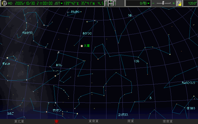This screenshot has width=198, height=124.
Task: Click the zoom out minus icon
Action: point(153,3)
